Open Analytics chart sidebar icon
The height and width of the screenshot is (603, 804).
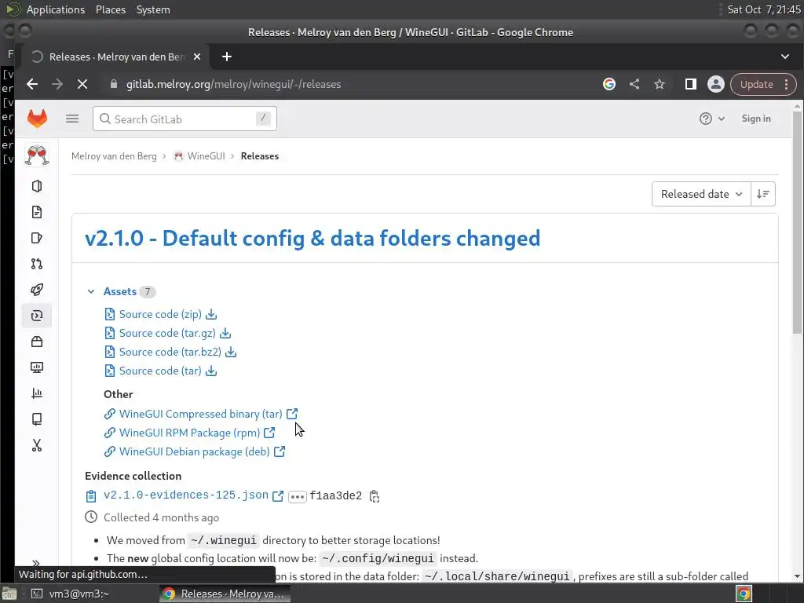coord(37,393)
